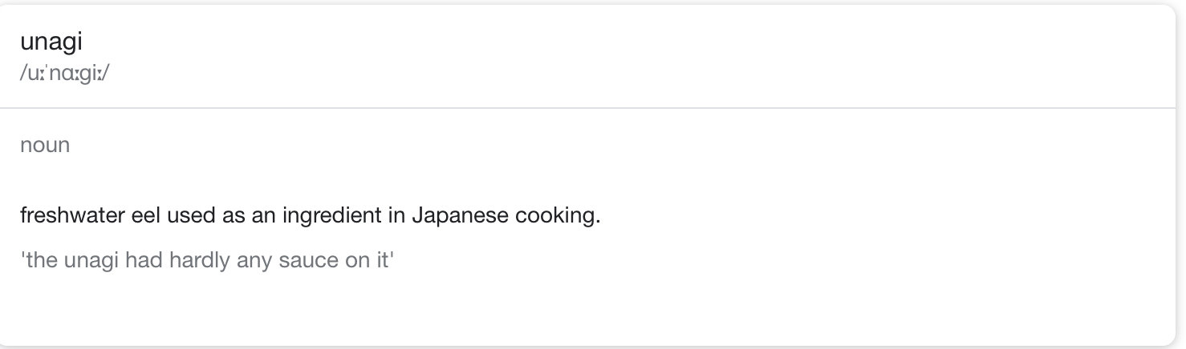The height and width of the screenshot is (349, 1186).
Task: Click the example sentence about sauce
Action: pyautogui.click(x=207, y=261)
